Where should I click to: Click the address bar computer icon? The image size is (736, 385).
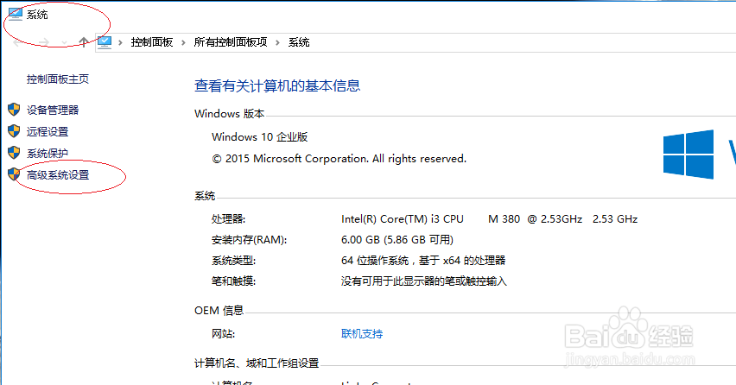click(105, 42)
